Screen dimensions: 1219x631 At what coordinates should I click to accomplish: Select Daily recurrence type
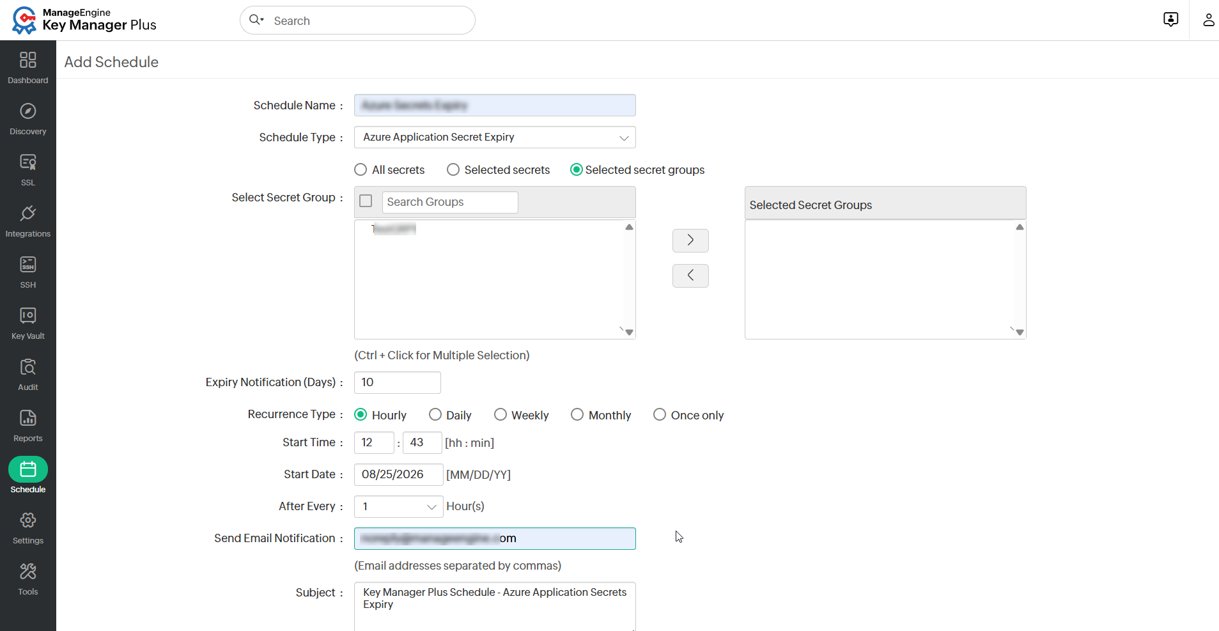435,415
